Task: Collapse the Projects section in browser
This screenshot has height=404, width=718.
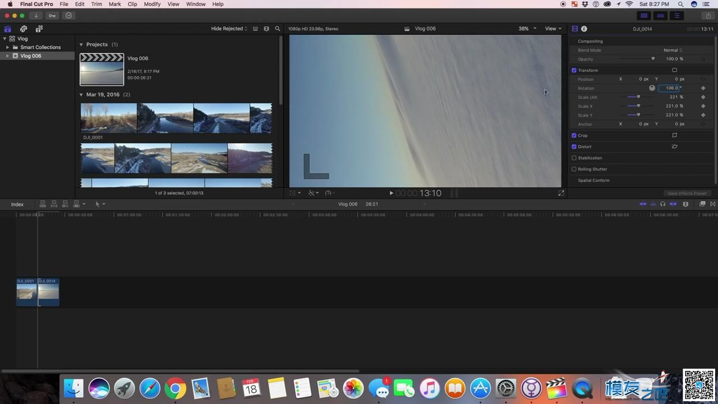Action: 81,44
